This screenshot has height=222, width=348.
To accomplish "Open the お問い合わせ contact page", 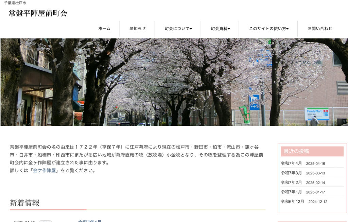I will [x=320, y=29].
